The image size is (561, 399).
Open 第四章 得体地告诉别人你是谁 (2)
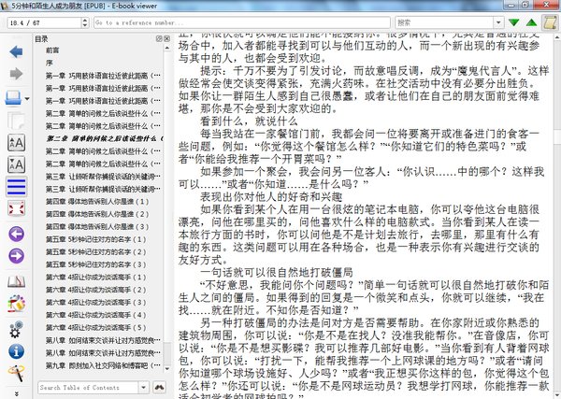[x=97, y=214]
